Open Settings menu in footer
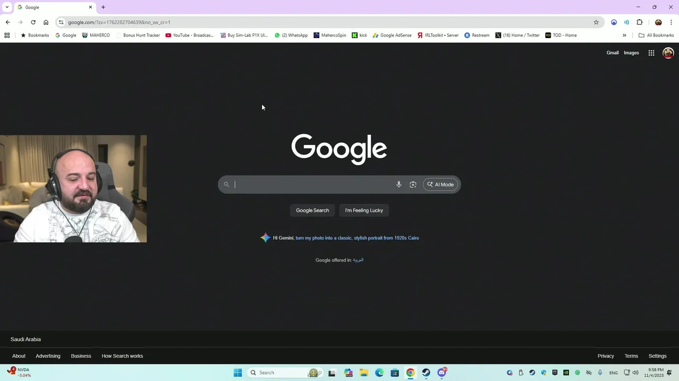Viewport: 679px width, 381px height. (x=657, y=356)
